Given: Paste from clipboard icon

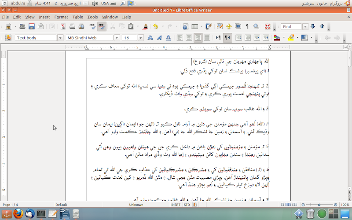Looking at the screenshot, I should click(x=131, y=26).
